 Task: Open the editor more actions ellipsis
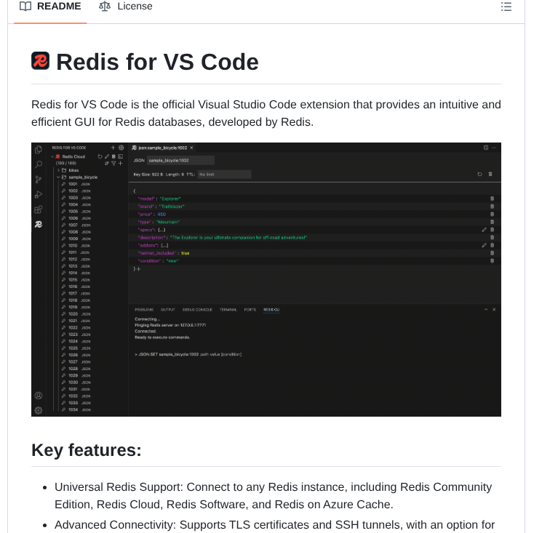tap(494, 148)
